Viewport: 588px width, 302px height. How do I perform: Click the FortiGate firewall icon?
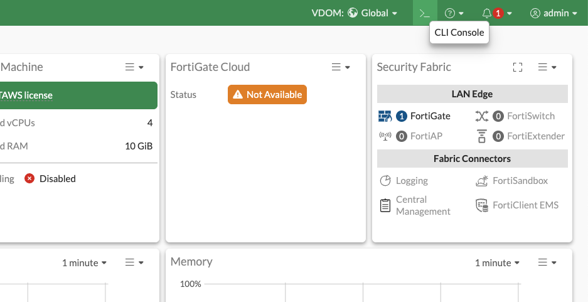click(x=385, y=116)
